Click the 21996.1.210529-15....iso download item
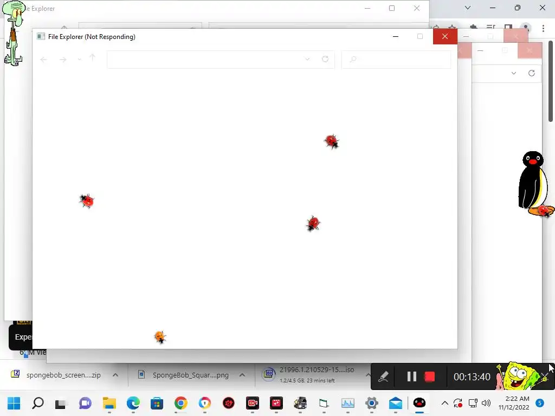The image size is (555, 416). click(308, 375)
